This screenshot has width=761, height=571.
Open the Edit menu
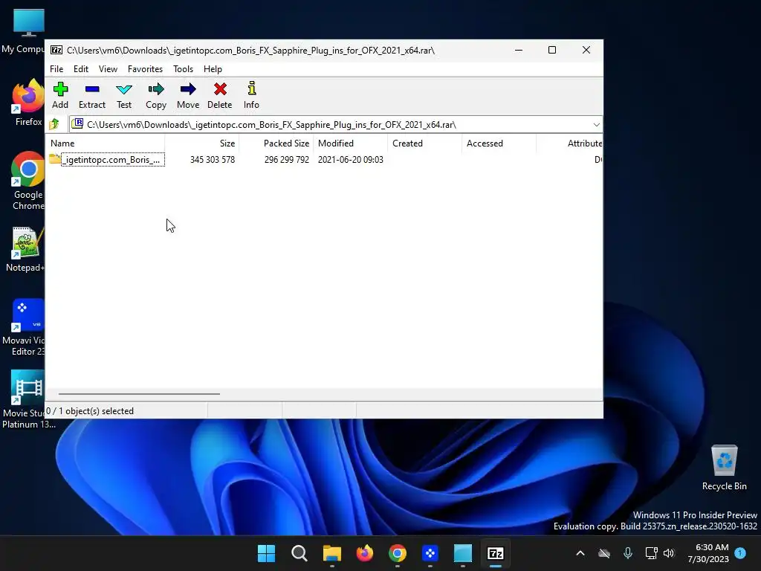[x=80, y=69]
